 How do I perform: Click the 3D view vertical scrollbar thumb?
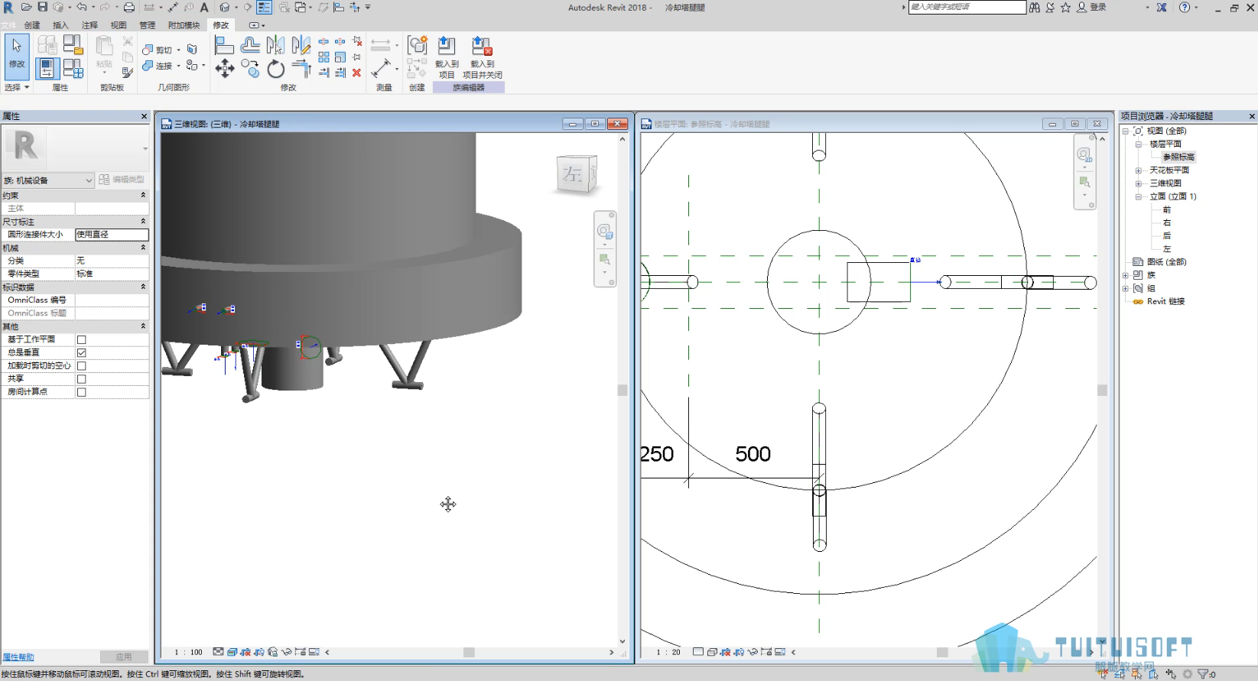click(622, 390)
